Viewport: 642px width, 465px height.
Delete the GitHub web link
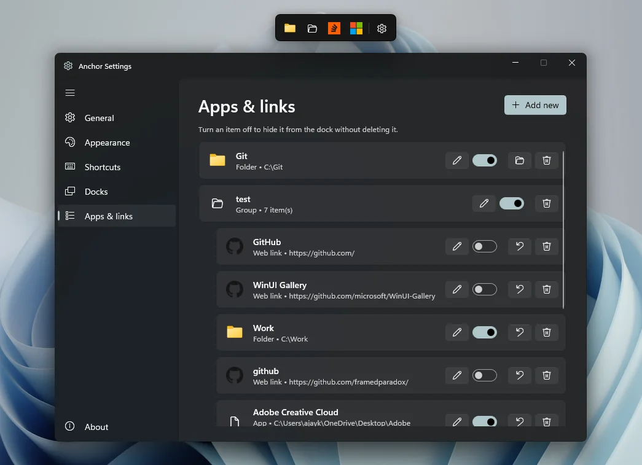[547, 246]
